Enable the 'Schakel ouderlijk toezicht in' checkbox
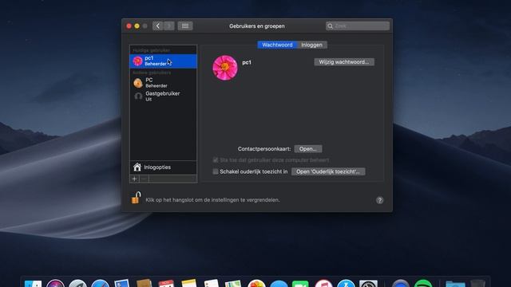511x287 pixels. tap(216, 171)
